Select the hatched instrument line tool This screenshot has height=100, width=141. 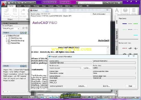pyautogui.click(x=130, y=48)
